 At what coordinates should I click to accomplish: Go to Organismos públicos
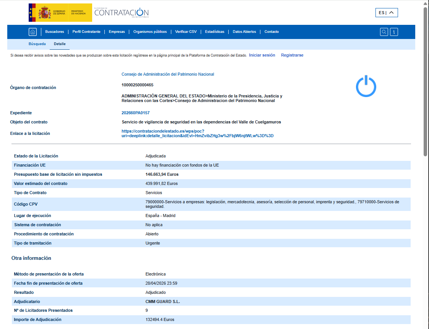[150, 32]
